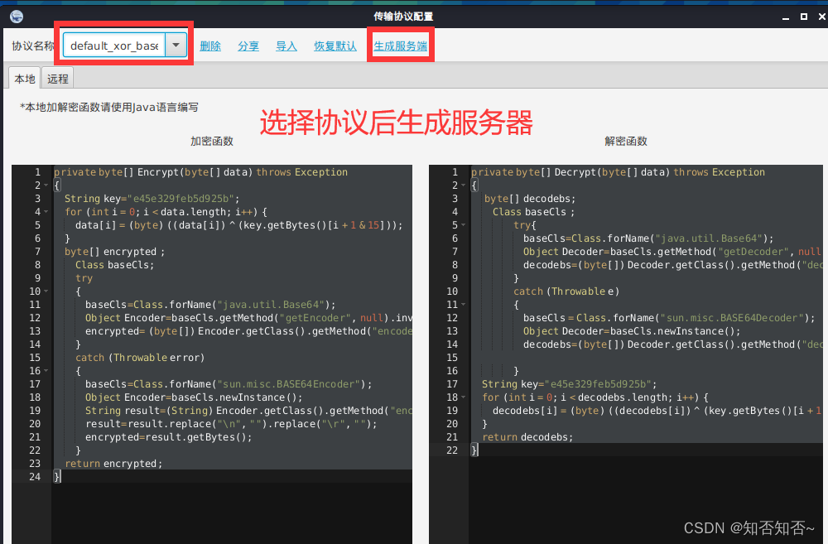Share the protocol using 分享

[248, 46]
